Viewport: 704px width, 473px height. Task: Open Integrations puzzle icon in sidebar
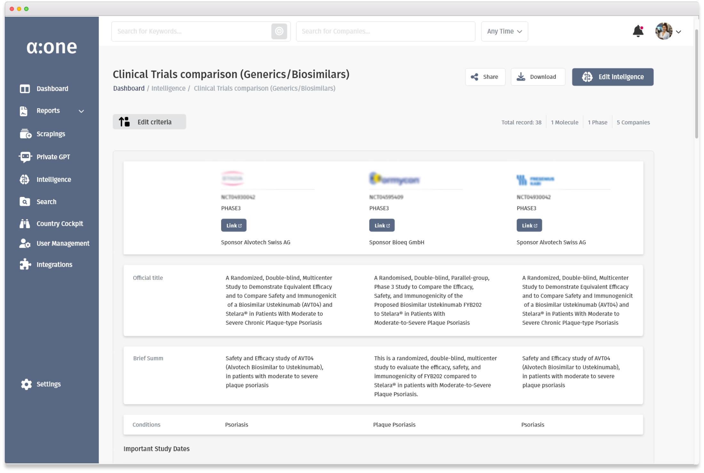pyautogui.click(x=25, y=264)
